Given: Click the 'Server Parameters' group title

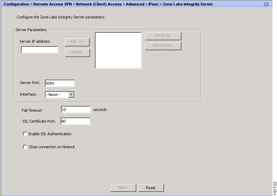Looking at the screenshot, I should coord(31,30).
